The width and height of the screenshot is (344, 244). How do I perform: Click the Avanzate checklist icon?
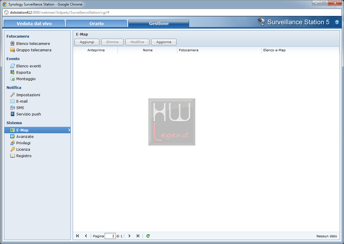(x=13, y=136)
